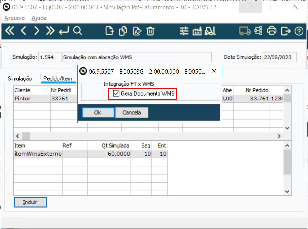Click the forklift WMS toolbar icon
This screenshot has width=308, height=229.
coord(210,31)
